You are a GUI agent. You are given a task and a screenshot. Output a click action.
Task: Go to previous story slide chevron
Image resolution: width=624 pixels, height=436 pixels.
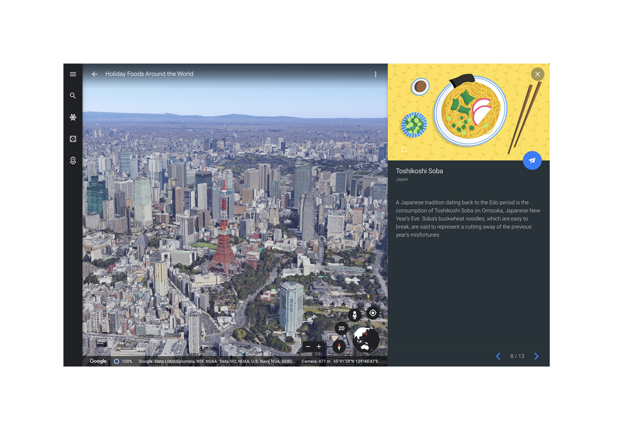coord(498,356)
